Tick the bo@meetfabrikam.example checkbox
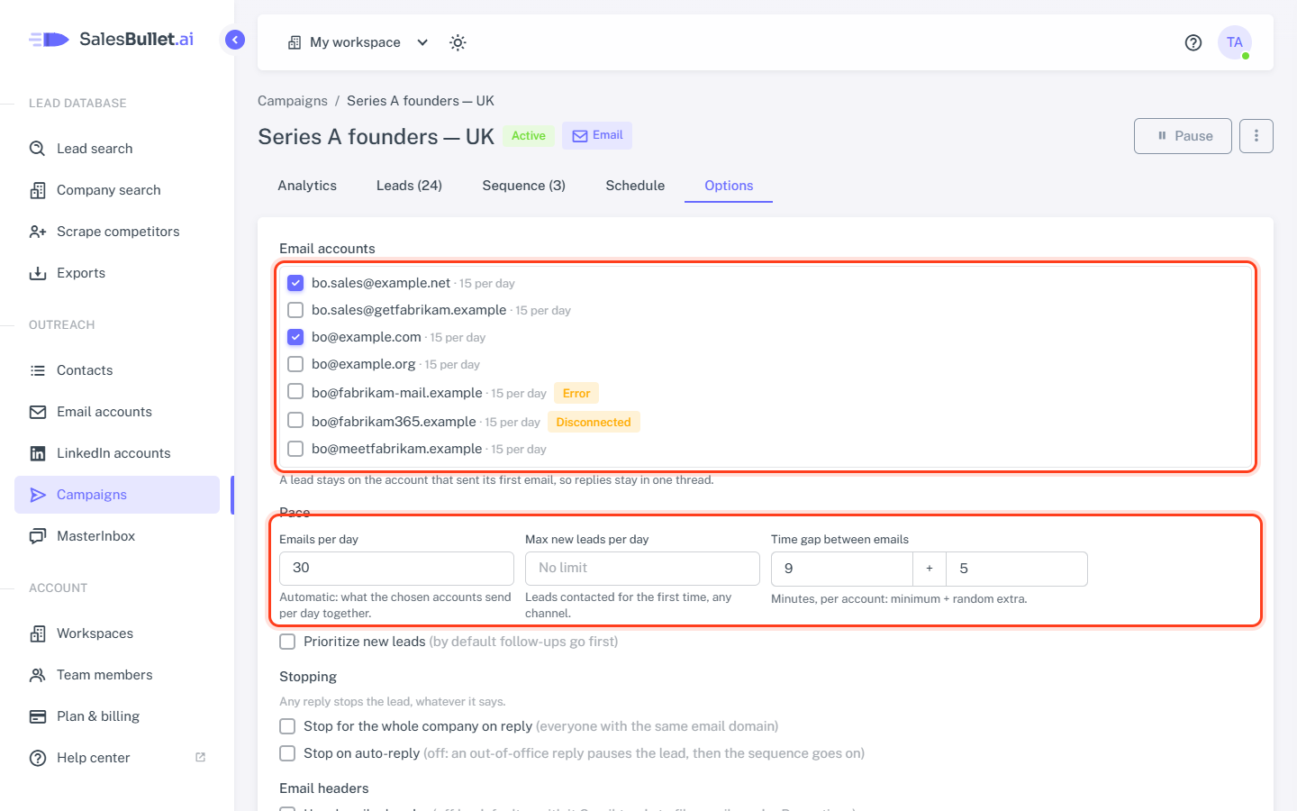This screenshot has width=1297, height=811. click(295, 449)
